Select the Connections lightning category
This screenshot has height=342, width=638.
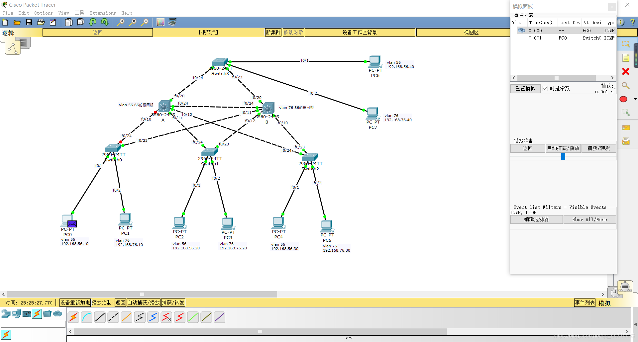(37, 313)
